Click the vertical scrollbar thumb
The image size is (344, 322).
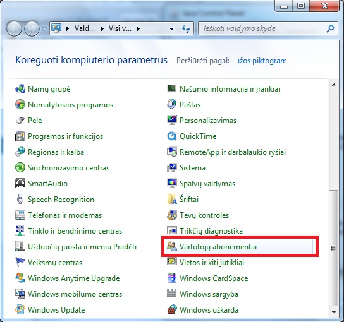334,248
